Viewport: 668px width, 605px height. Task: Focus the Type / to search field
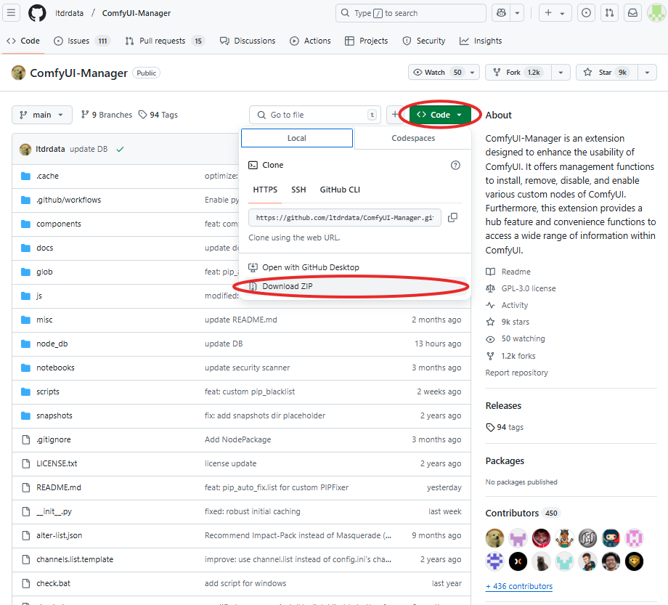click(411, 13)
